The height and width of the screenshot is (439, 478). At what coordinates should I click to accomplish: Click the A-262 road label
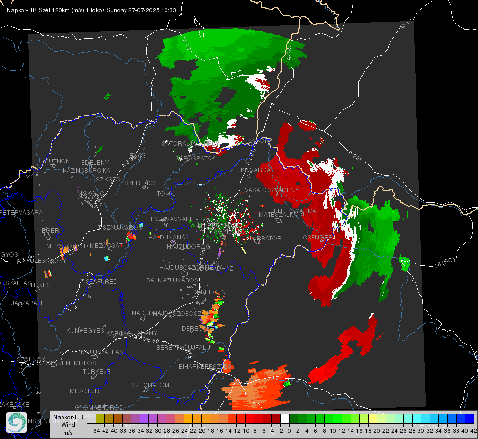tap(290, 52)
